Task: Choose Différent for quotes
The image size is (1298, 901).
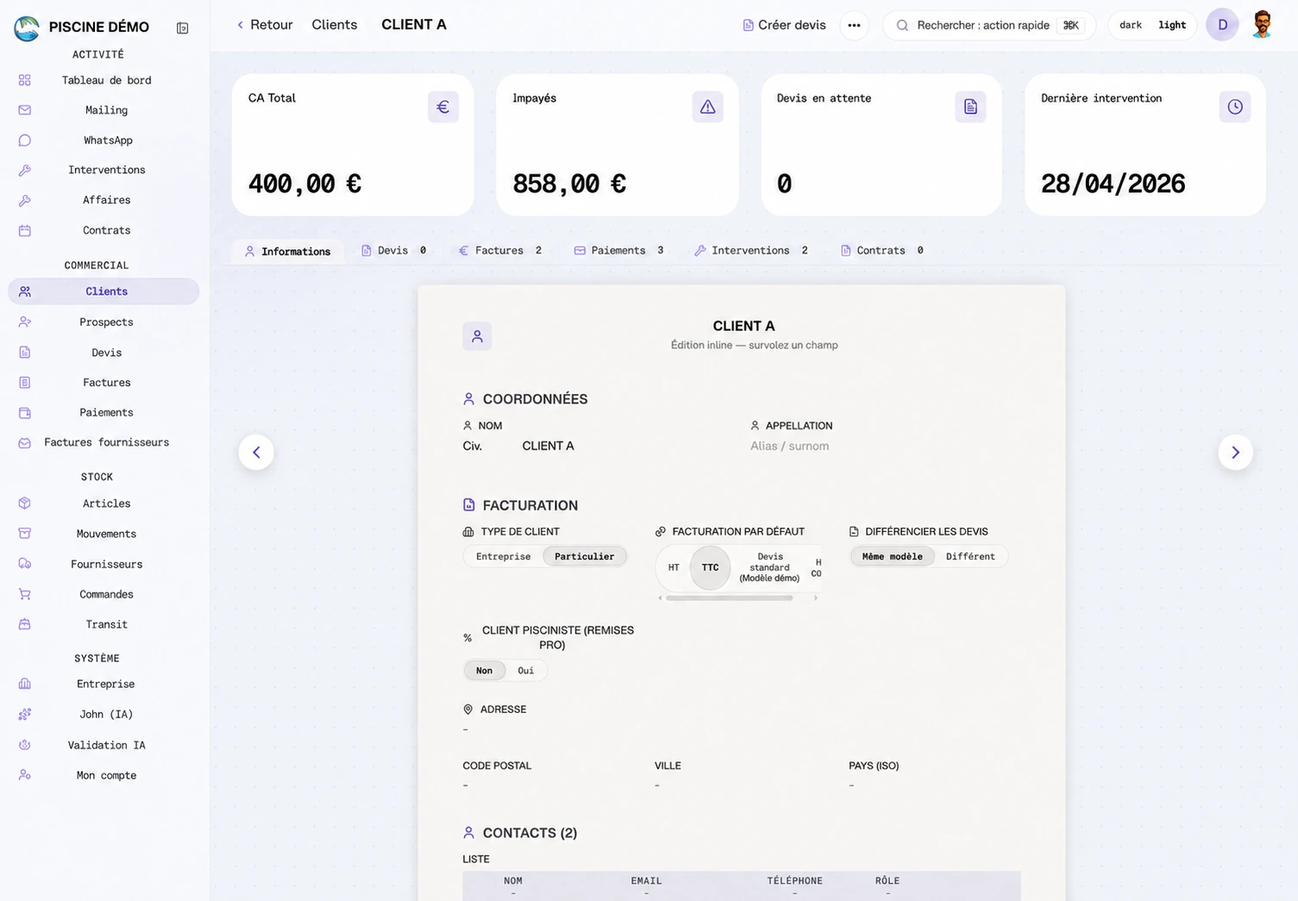Action: (970, 557)
